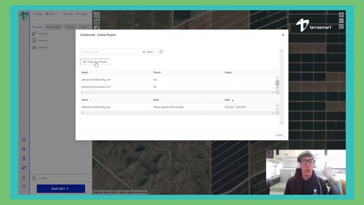
Task: Click the New button in top toolbar
Action: point(38,14)
